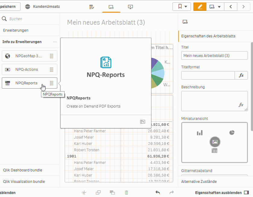Click the sheet title Mein neues Arbeitsblatt (3)
This screenshot has height=197, width=253.
[x=106, y=22]
